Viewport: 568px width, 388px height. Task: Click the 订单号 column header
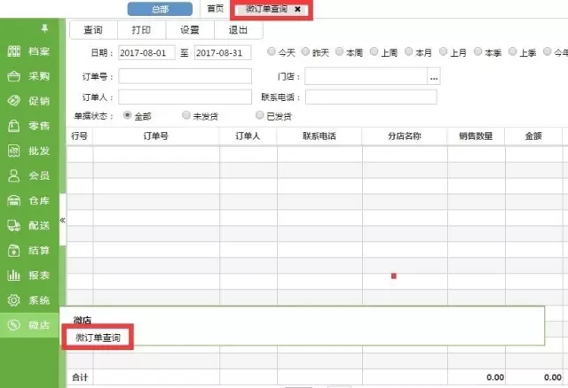(156, 136)
